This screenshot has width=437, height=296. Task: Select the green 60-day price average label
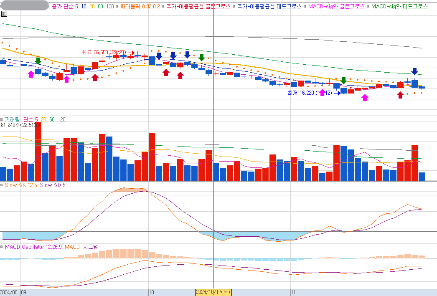(100, 6)
